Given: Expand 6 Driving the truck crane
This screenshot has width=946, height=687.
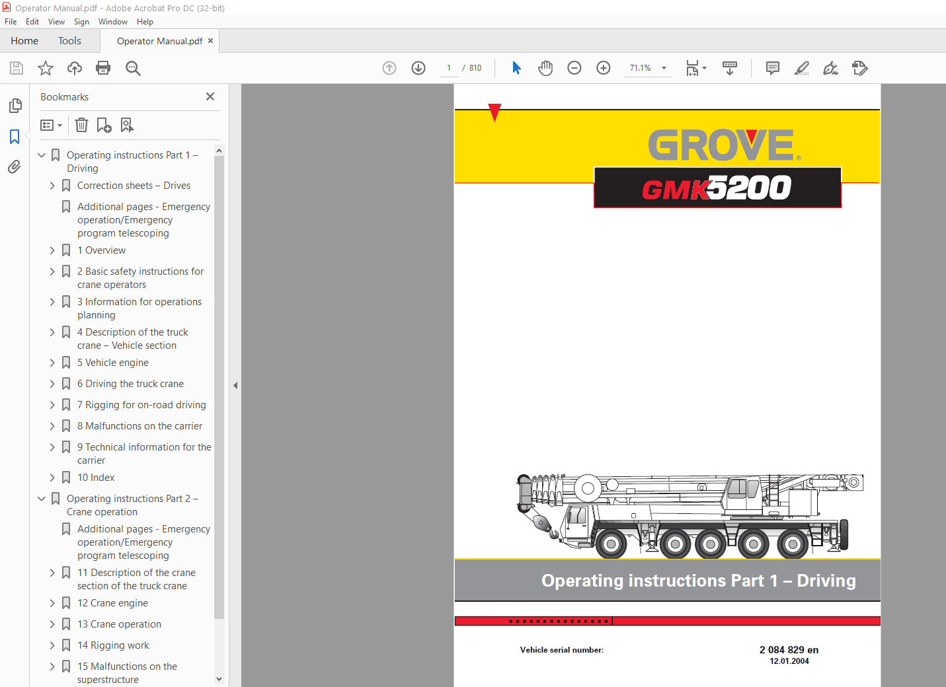Looking at the screenshot, I should pyautogui.click(x=52, y=384).
